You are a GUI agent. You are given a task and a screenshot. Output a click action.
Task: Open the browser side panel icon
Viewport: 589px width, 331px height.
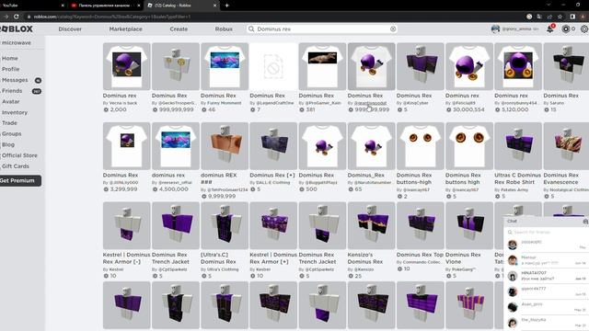(x=572, y=17)
